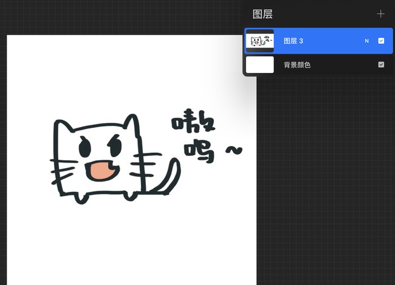The width and height of the screenshot is (395, 285).
Task: Click the cat's right eye
Action: (x=115, y=146)
